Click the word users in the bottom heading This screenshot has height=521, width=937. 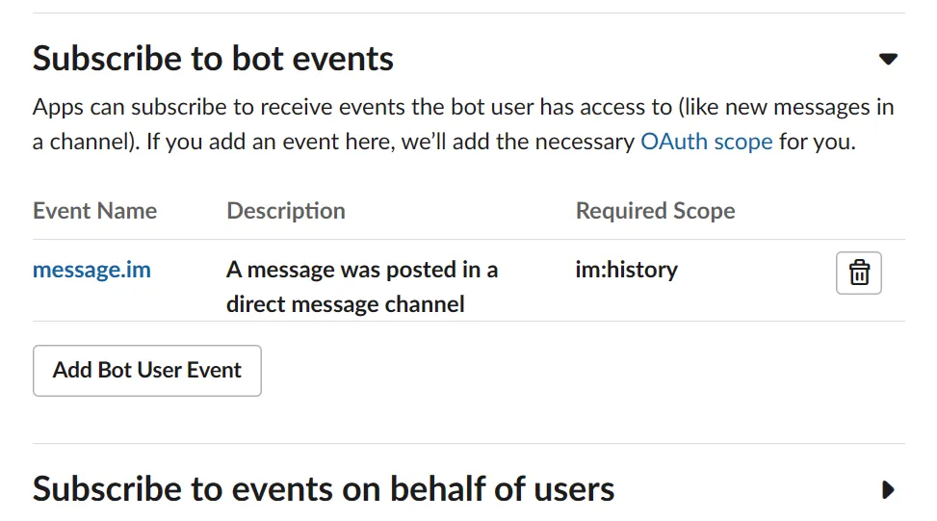[x=568, y=489]
